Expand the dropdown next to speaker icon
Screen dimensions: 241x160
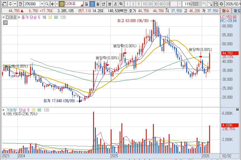(57, 4)
